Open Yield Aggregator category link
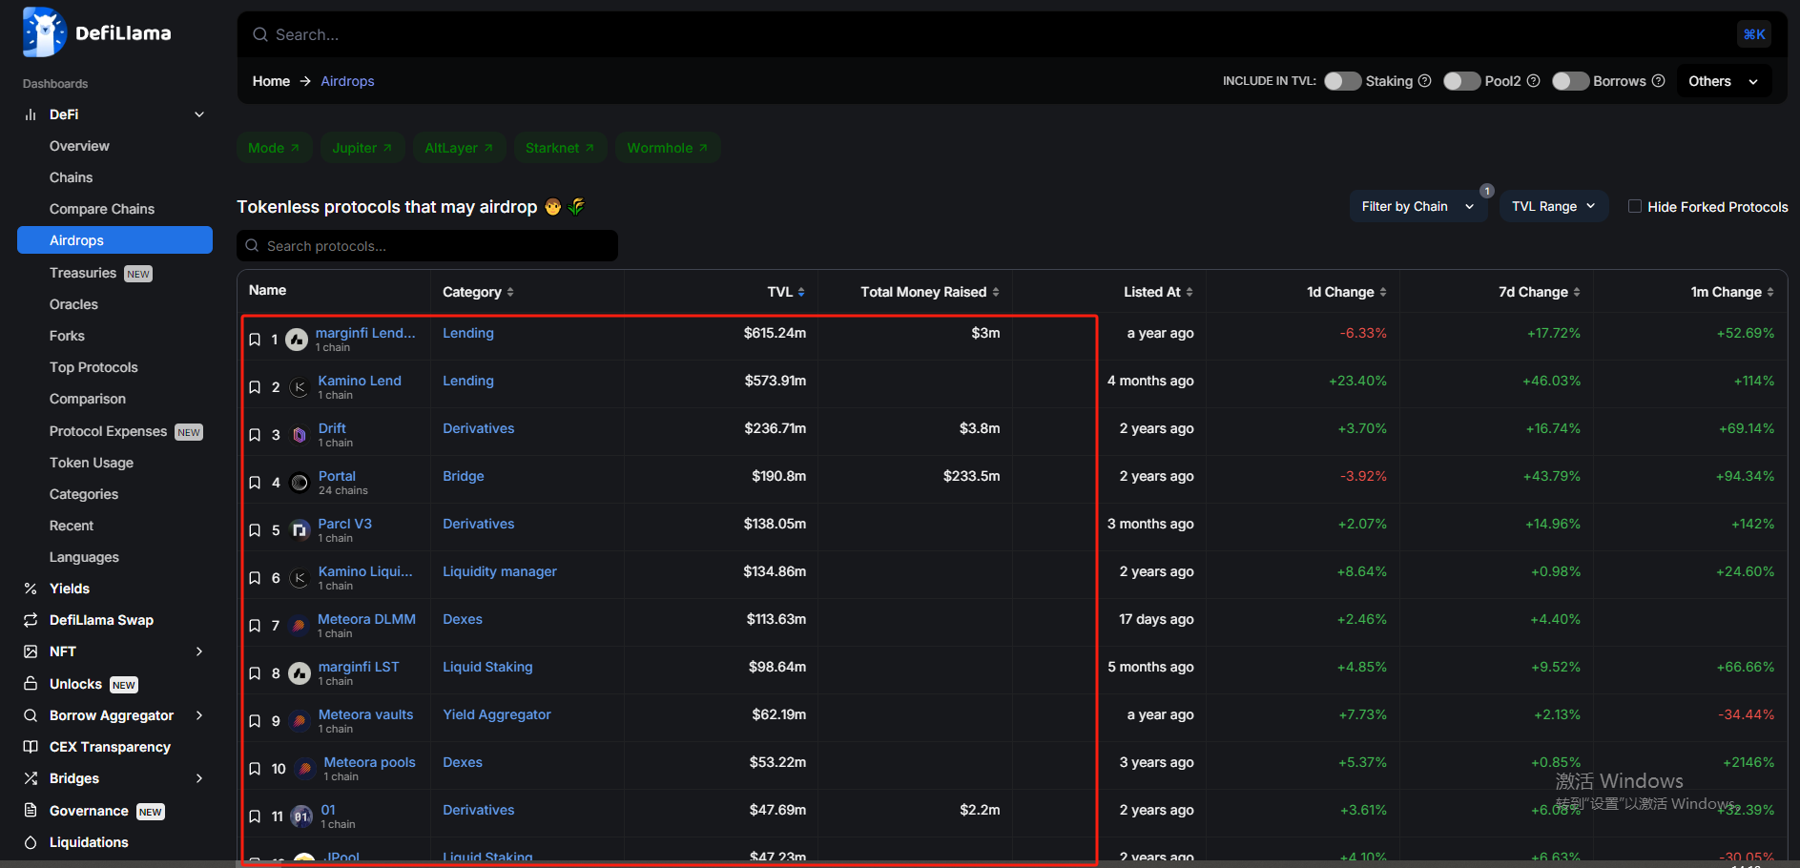Image resolution: width=1800 pixels, height=868 pixels. tap(497, 714)
